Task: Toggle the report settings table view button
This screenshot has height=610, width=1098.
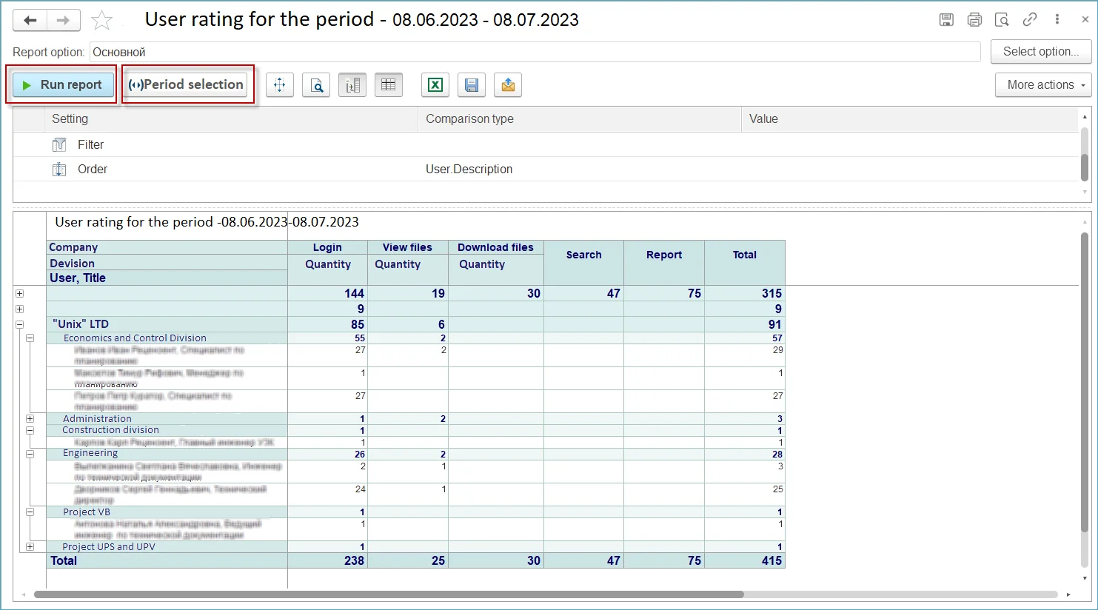Action: click(x=389, y=85)
